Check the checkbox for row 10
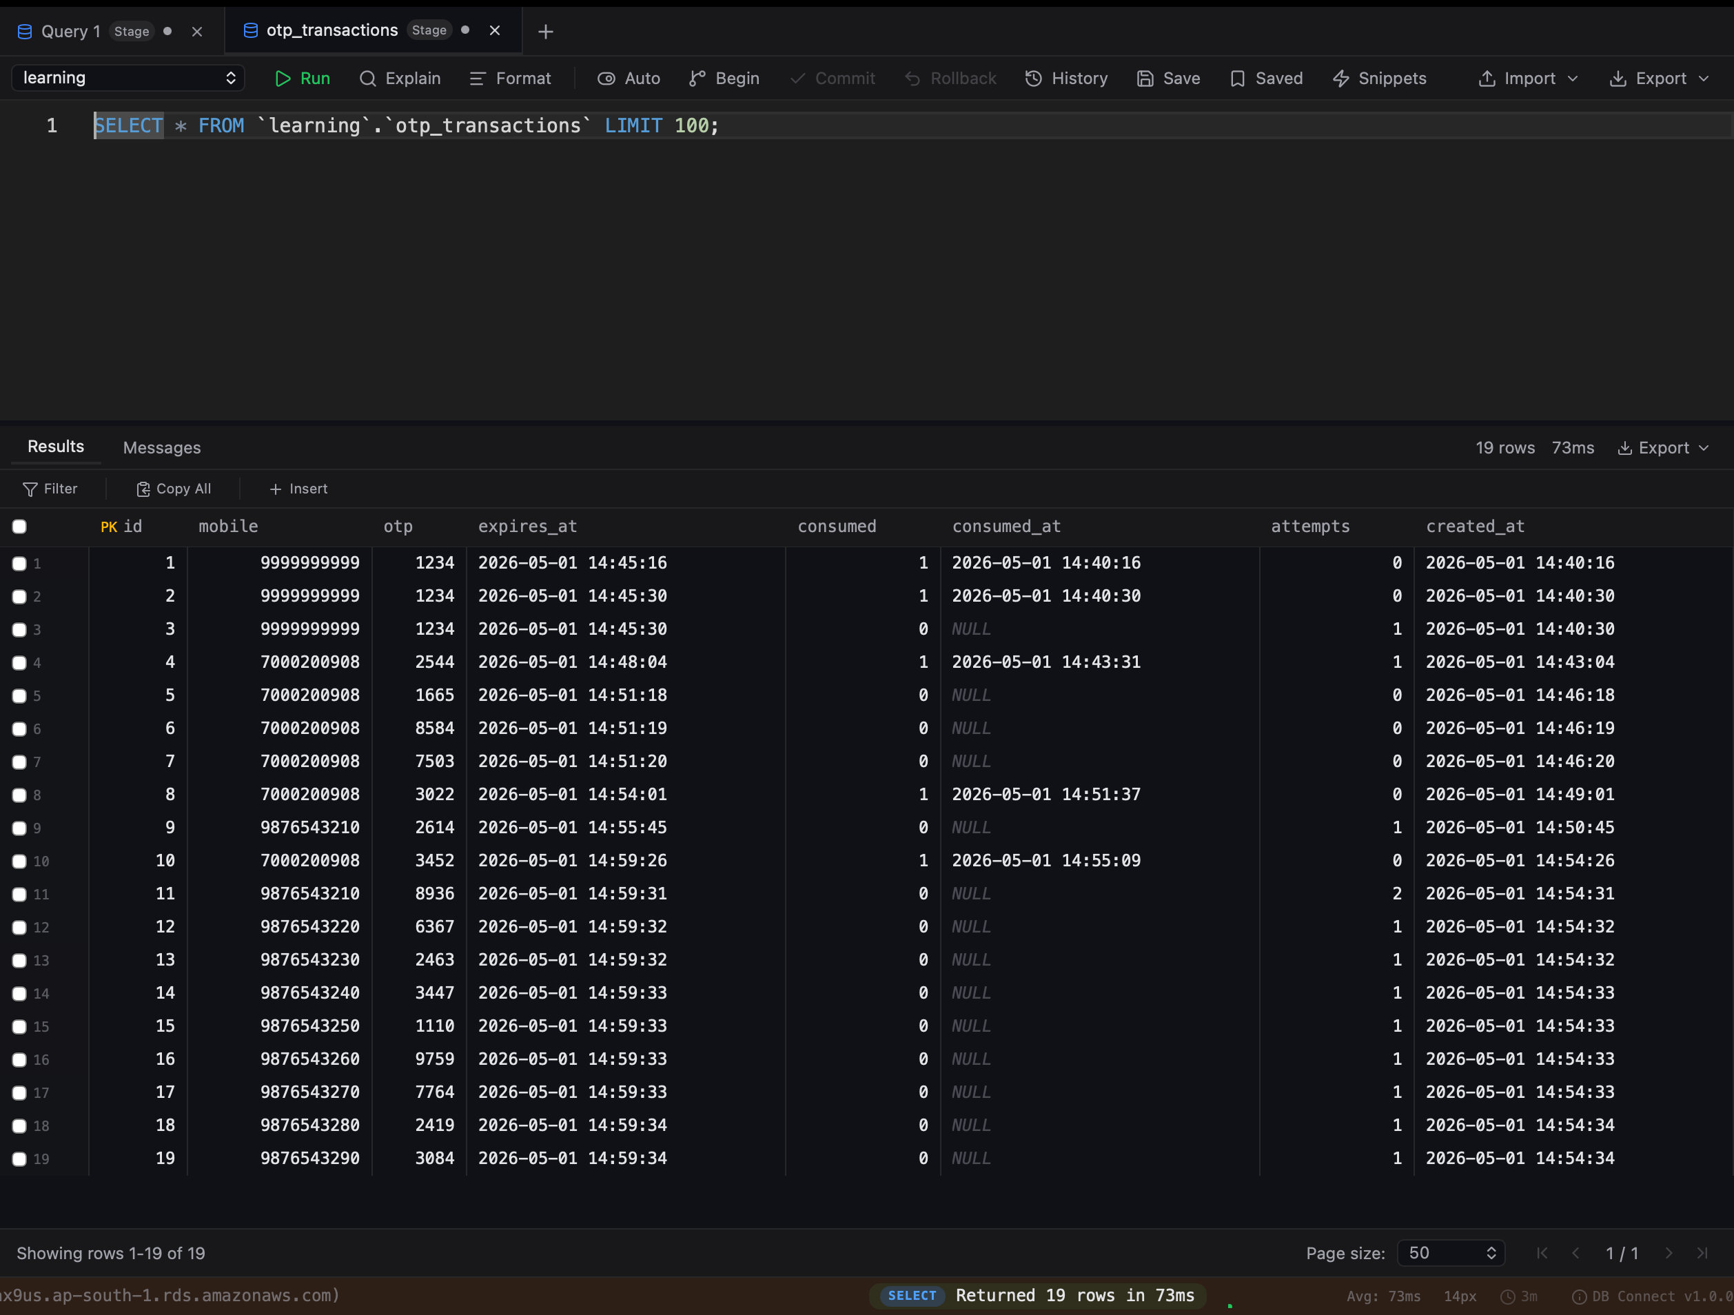The width and height of the screenshot is (1734, 1315). (x=19, y=862)
